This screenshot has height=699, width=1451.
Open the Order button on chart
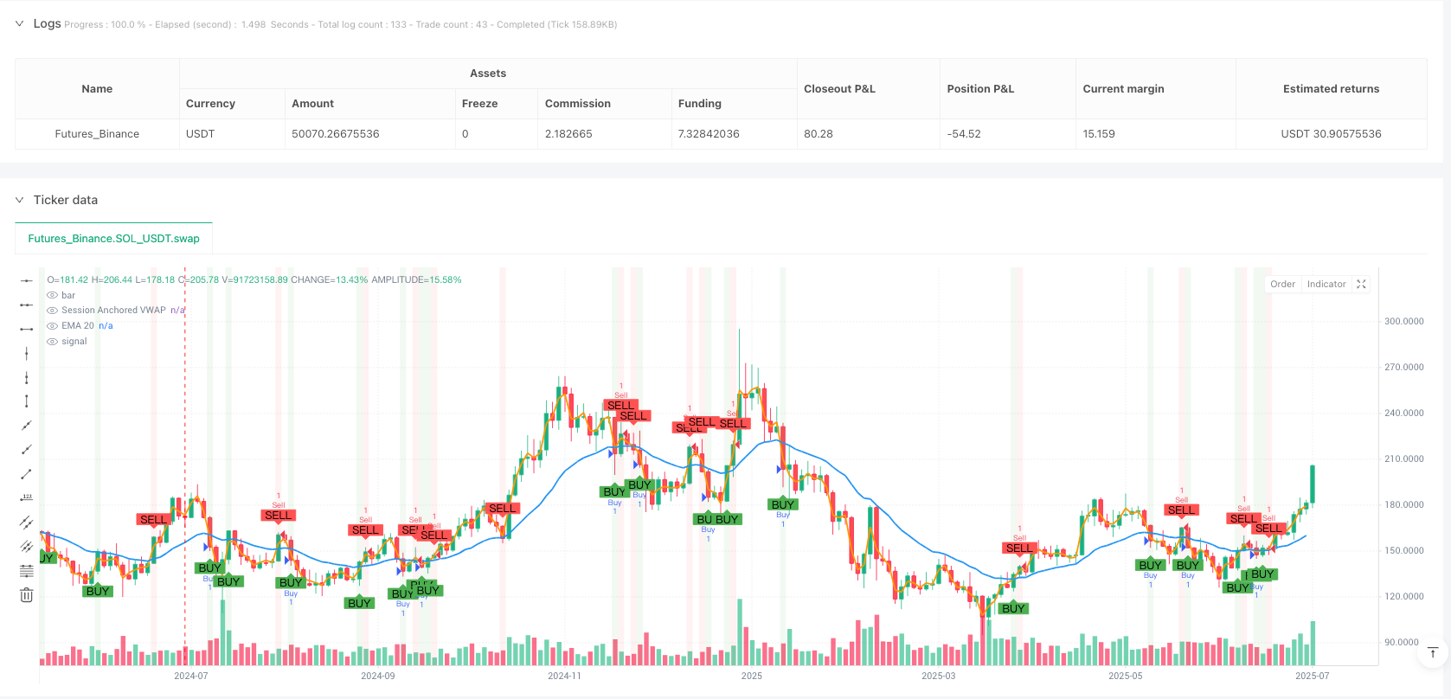point(1282,284)
